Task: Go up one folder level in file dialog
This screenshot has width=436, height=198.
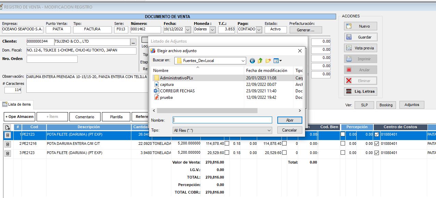Action: pos(260,61)
